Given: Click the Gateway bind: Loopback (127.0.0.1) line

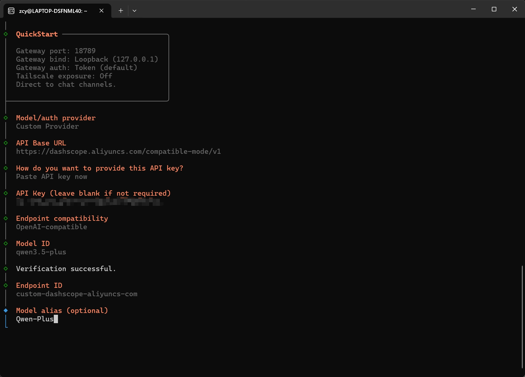Looking at the screenshot, I should (x=87, y=59).
